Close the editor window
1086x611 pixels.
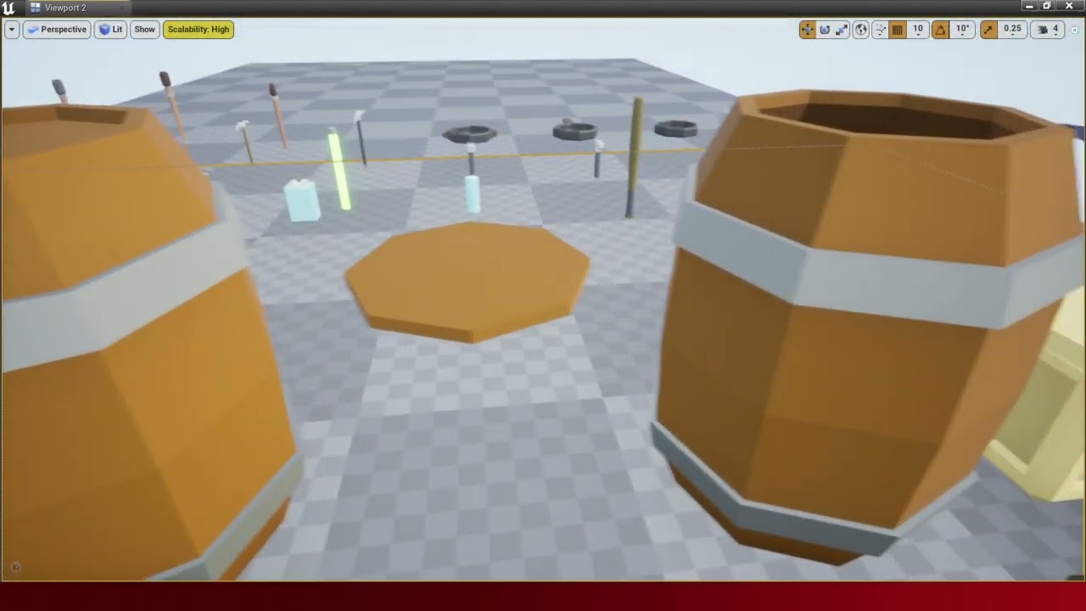click(1069, 6)
